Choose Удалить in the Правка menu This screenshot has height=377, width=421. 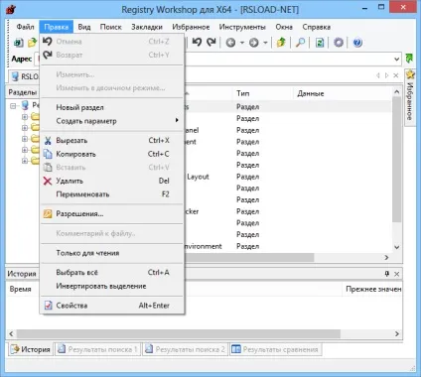click(112, 181)
